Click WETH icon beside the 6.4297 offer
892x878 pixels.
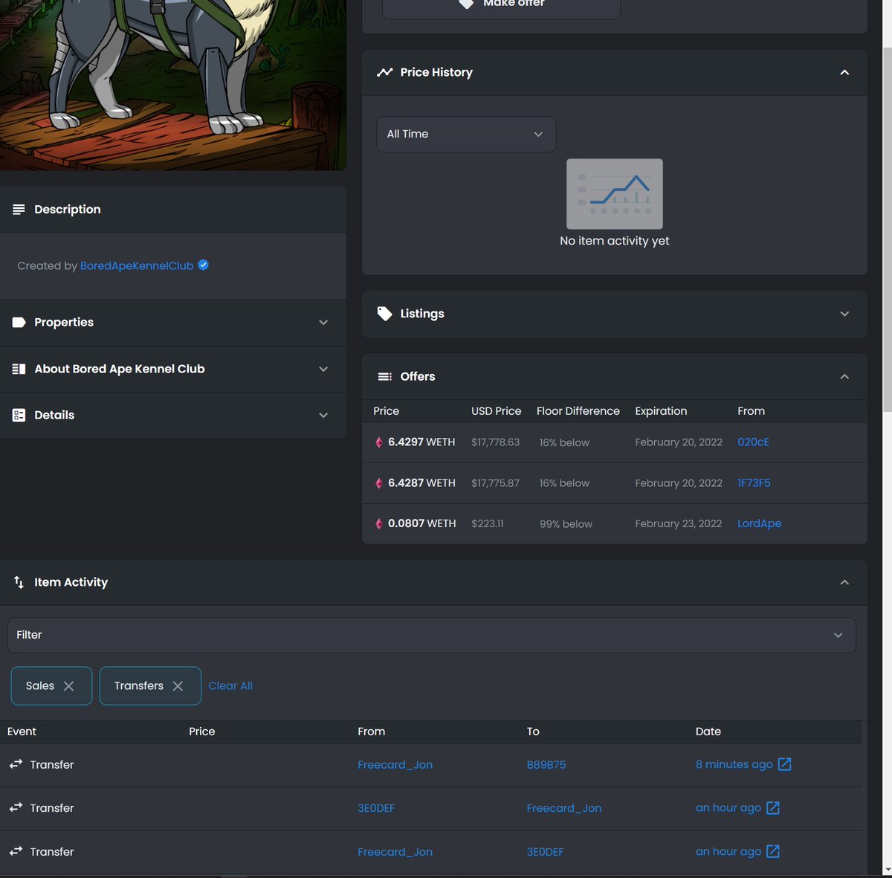click(x=378, y=442)
